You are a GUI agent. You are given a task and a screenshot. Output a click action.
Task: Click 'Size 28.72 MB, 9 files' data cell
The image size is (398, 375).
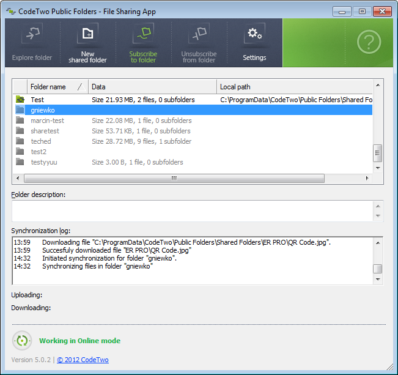142,141
